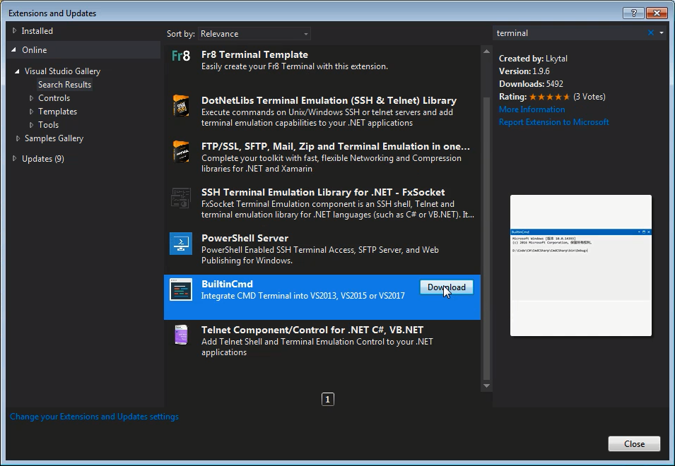The height and width of the screenshot is (466, 675).
Task: Open Change your Extensions and Updates settings
Action: (94, 417)
